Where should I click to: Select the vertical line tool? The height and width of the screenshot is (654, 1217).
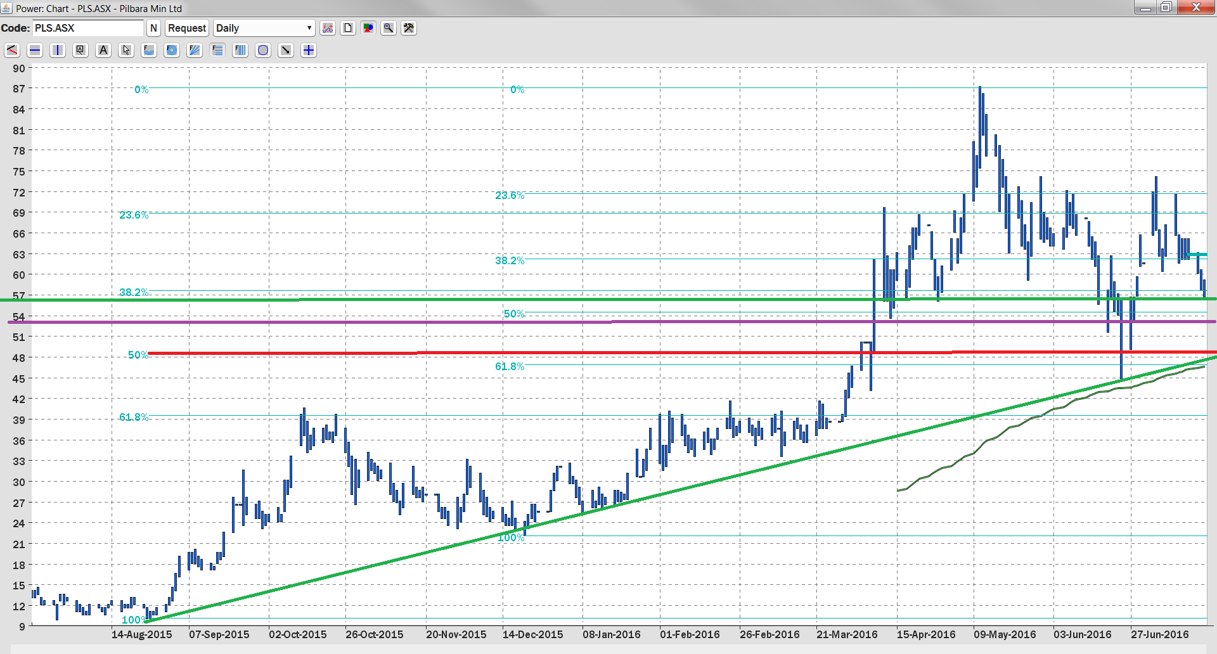[58, 50]
